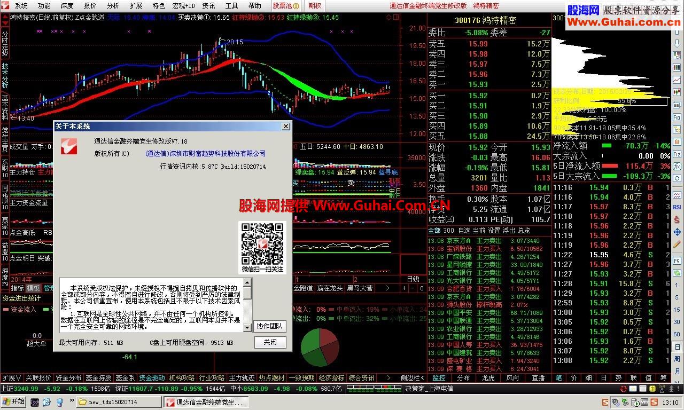Viewport: 684px width, 410px height.
Task: Open the 工具 menu
Action: pos(231,5)
